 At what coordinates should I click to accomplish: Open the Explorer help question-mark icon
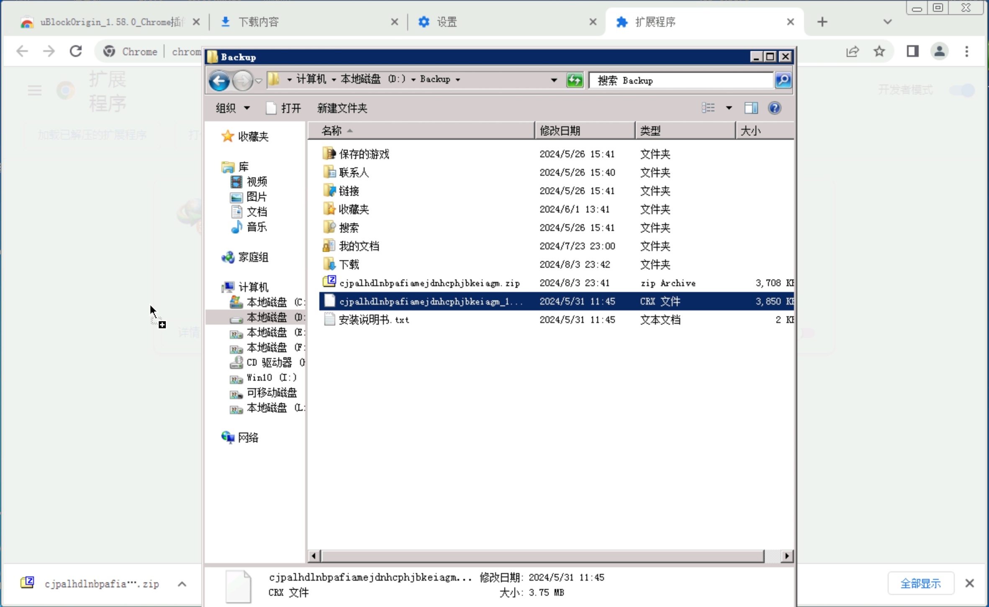(x=774, y=108)
